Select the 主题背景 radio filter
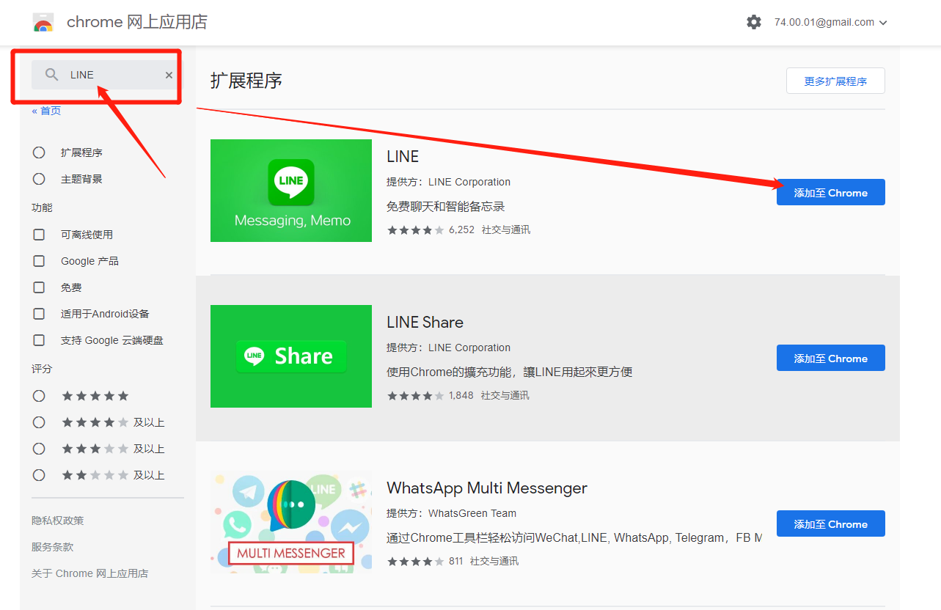 (39, 179)
